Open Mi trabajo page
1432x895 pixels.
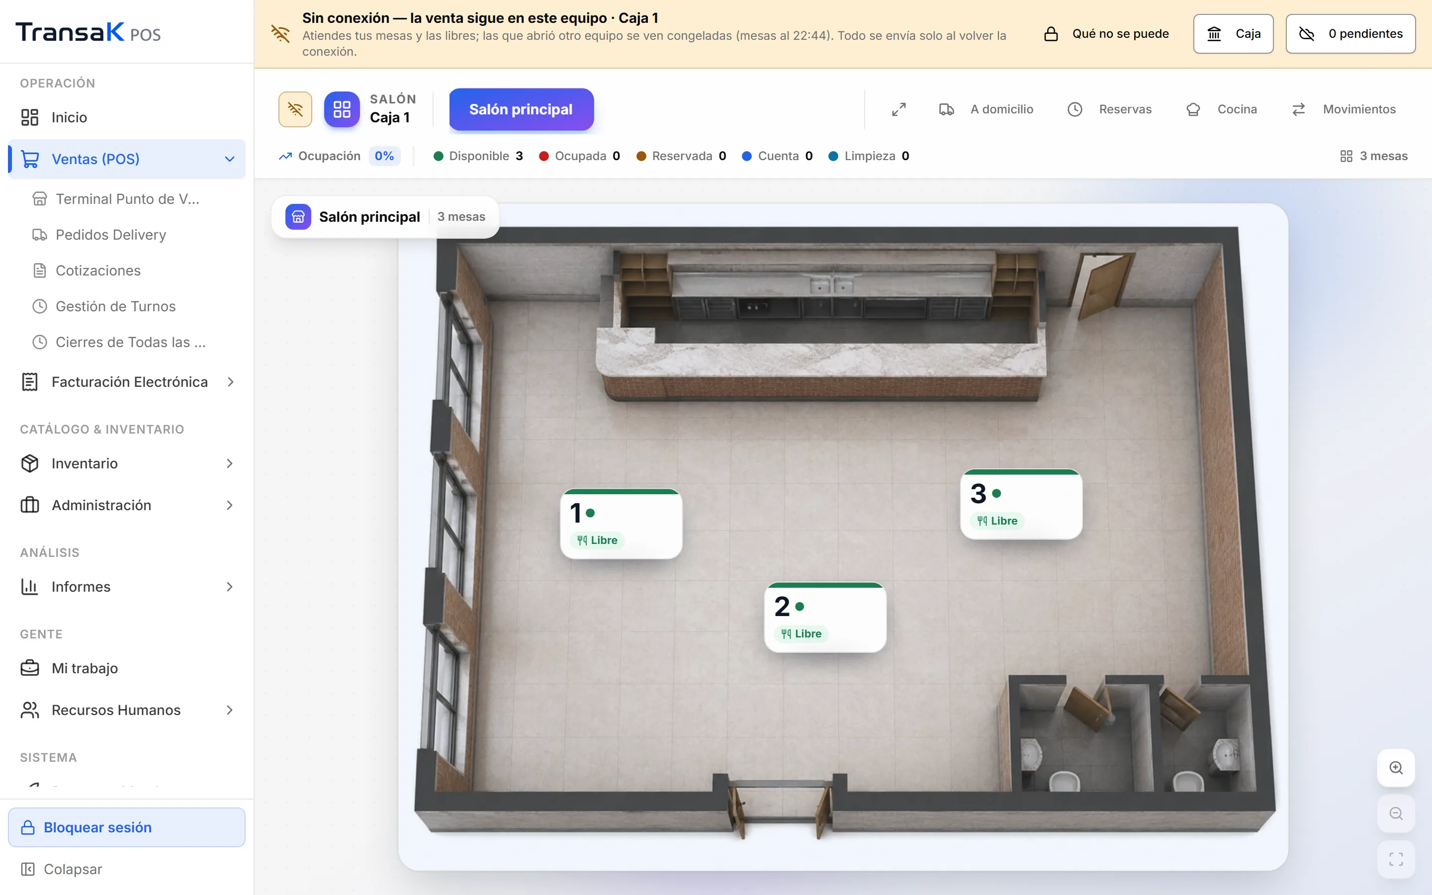(127, 668)
